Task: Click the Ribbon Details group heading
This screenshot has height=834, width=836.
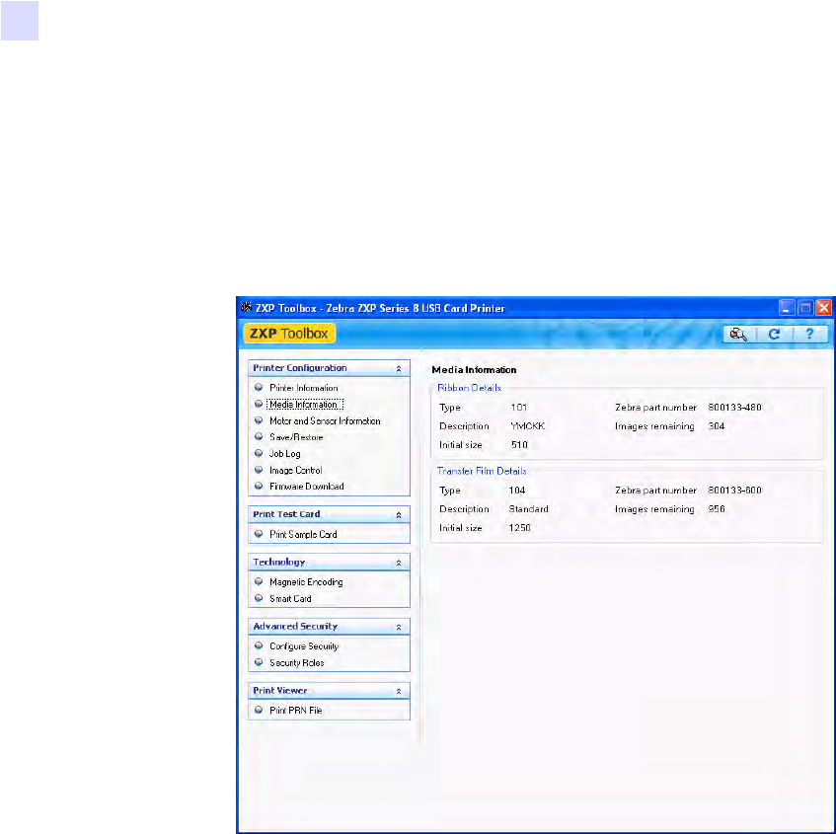Action: [x=469, y=388]
